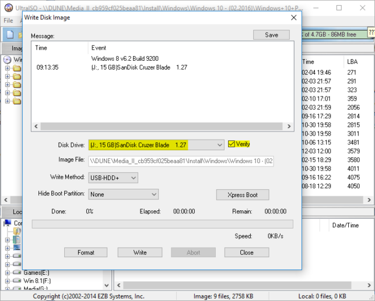Click the Computer icon in Local tree
Image resolution: width=375 pixels, height=301 pixels.
[8, 223]
